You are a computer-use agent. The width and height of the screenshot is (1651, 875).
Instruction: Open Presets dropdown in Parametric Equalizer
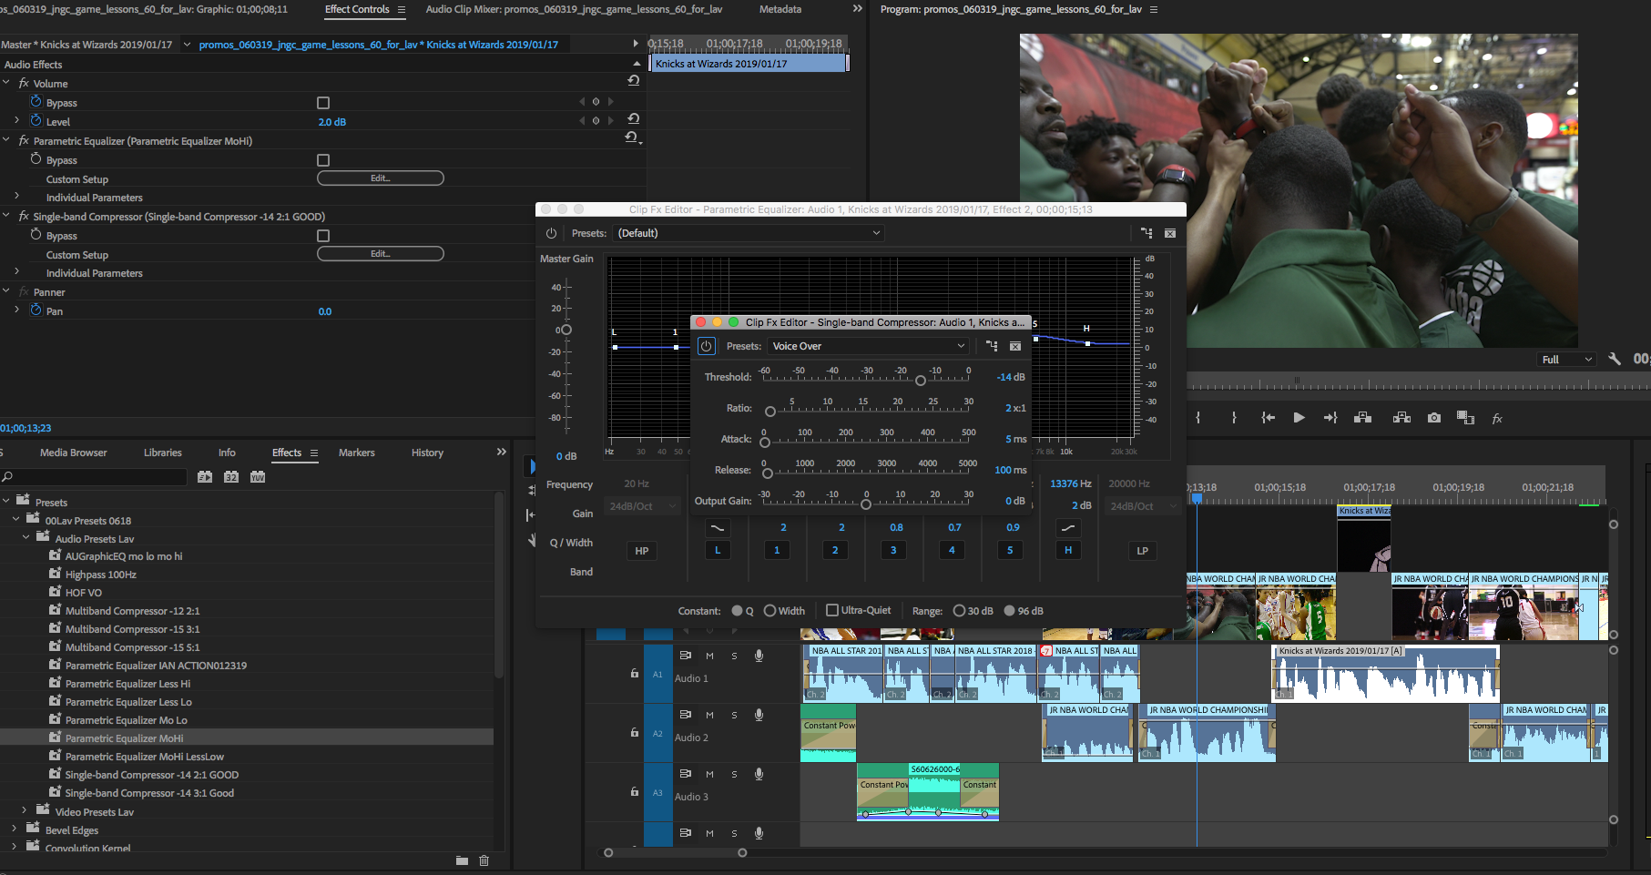coord(749,233)
